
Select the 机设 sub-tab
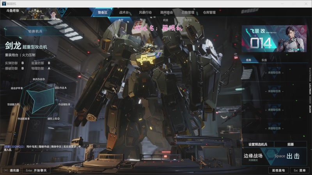pos(165,20)
